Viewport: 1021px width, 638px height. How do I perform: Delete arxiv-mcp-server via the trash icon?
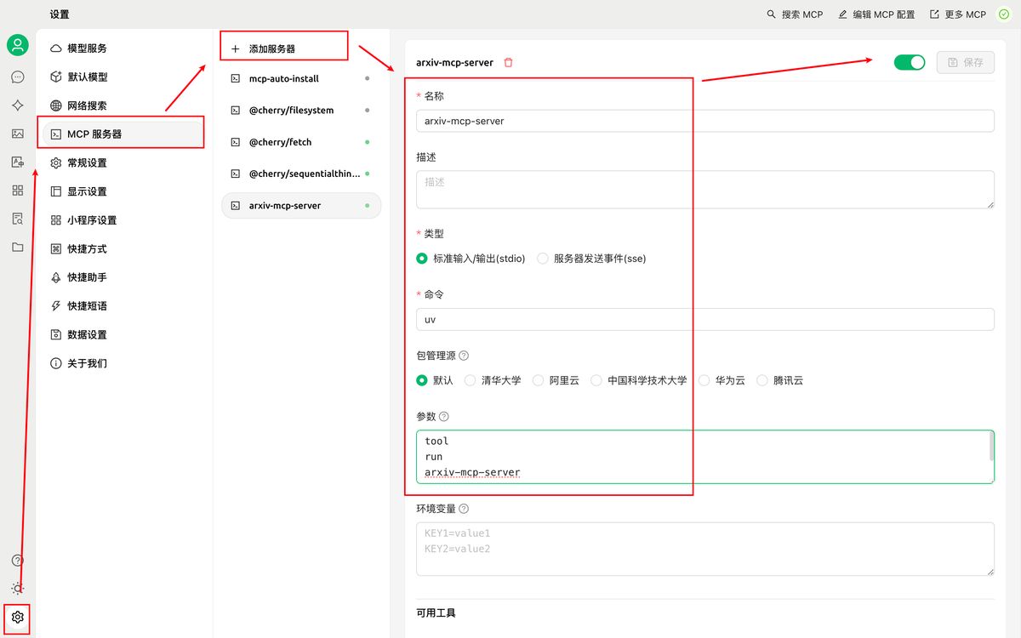click(509, 62)
